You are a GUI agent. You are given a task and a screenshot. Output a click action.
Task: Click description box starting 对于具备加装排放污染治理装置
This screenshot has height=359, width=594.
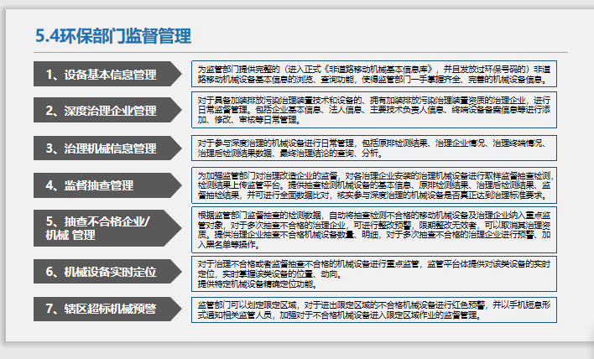coord(374,110)
